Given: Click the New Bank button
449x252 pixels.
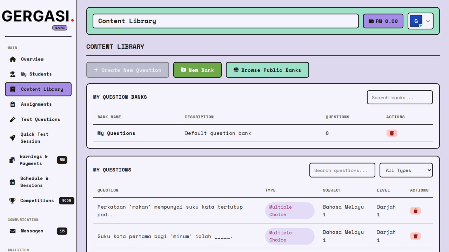Looking at the screenshot, I should click(197, 70).
